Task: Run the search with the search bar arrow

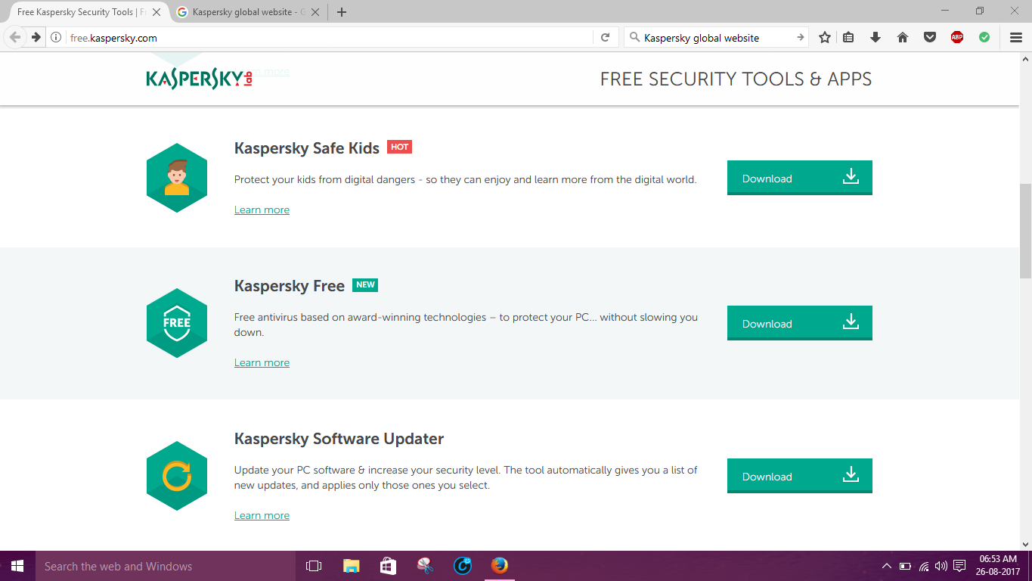Action: (800, 37)
